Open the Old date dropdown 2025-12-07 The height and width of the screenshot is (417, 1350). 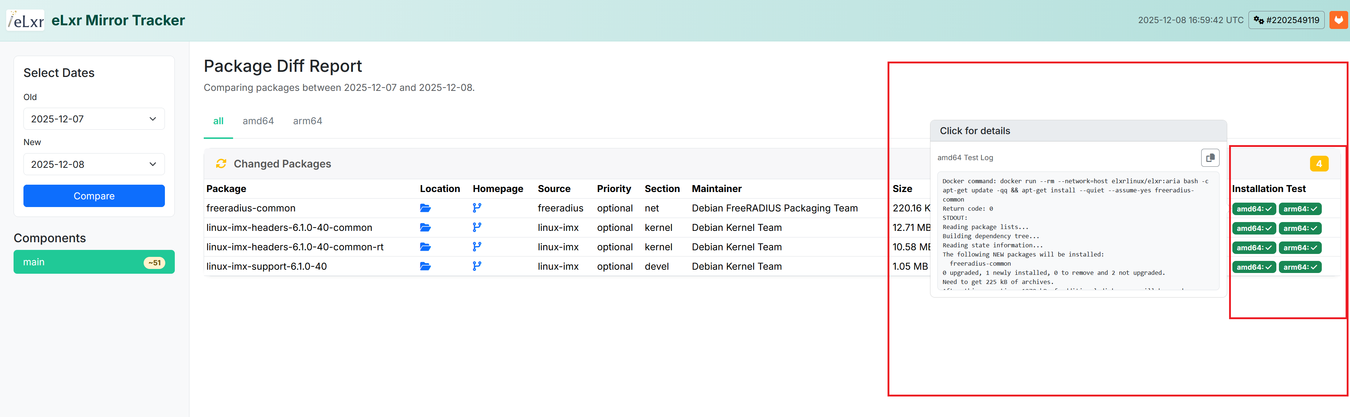94,119
